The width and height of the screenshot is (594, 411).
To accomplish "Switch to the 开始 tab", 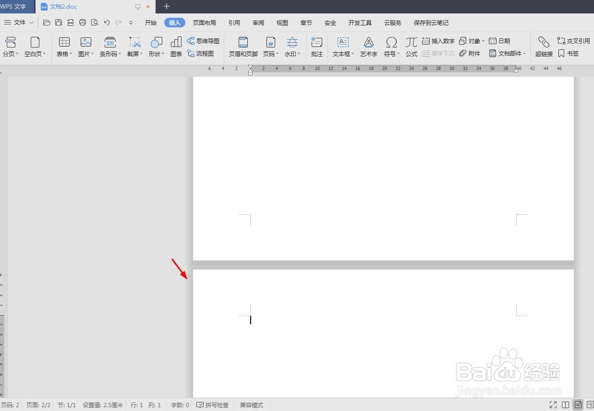I will tap(151, 23).
